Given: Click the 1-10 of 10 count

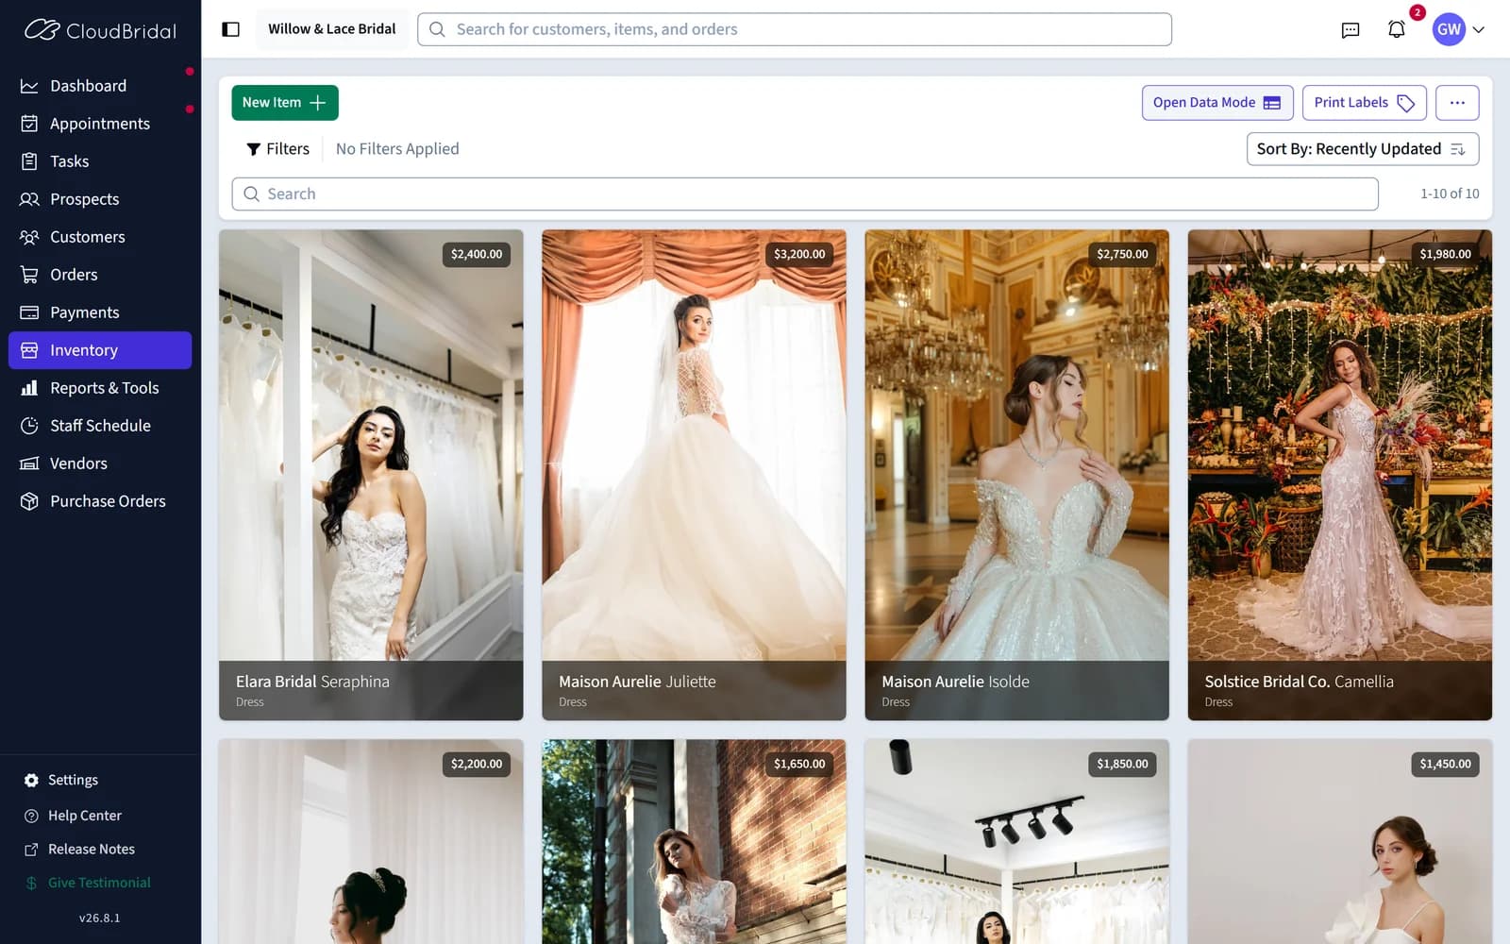Looking at the screenshot, I should [x=1450, y=194].
